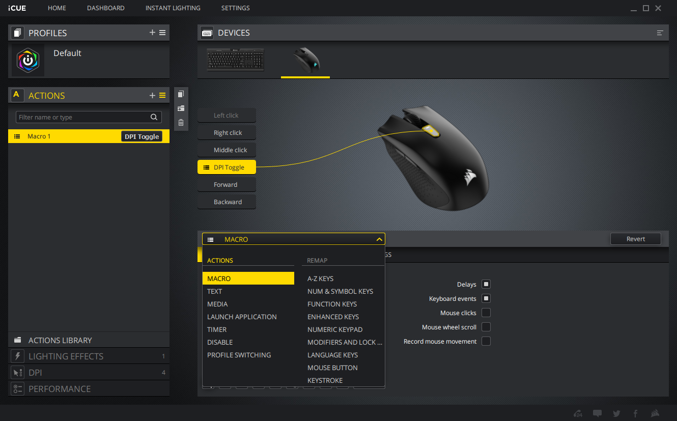The image size is (677, 421).
Task: Click the move-to-library folder icon
Action: pos(181,108)
